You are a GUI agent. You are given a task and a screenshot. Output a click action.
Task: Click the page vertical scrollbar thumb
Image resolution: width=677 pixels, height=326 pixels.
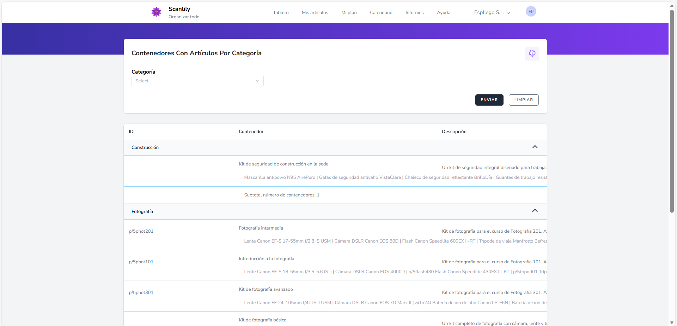click(x=672, y=111)
